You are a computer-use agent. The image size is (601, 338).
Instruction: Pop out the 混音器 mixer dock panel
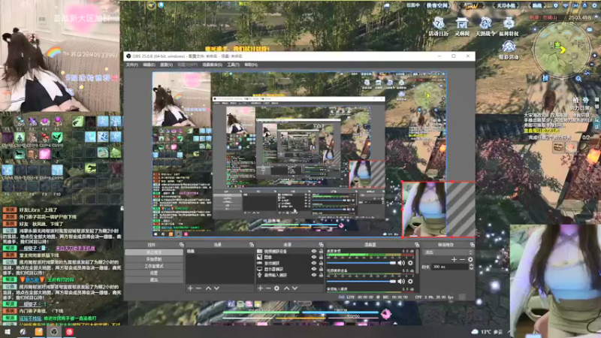(x=417, y=245)
